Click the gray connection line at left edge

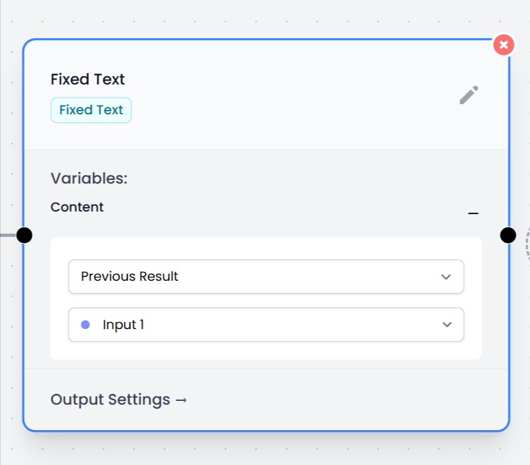pyautogui.click(x=6, y=235)
